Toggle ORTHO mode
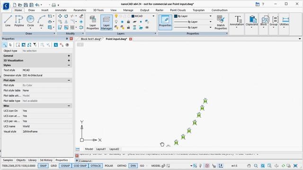The height and width of the screenshot is (170, 303). coord(122,166)
